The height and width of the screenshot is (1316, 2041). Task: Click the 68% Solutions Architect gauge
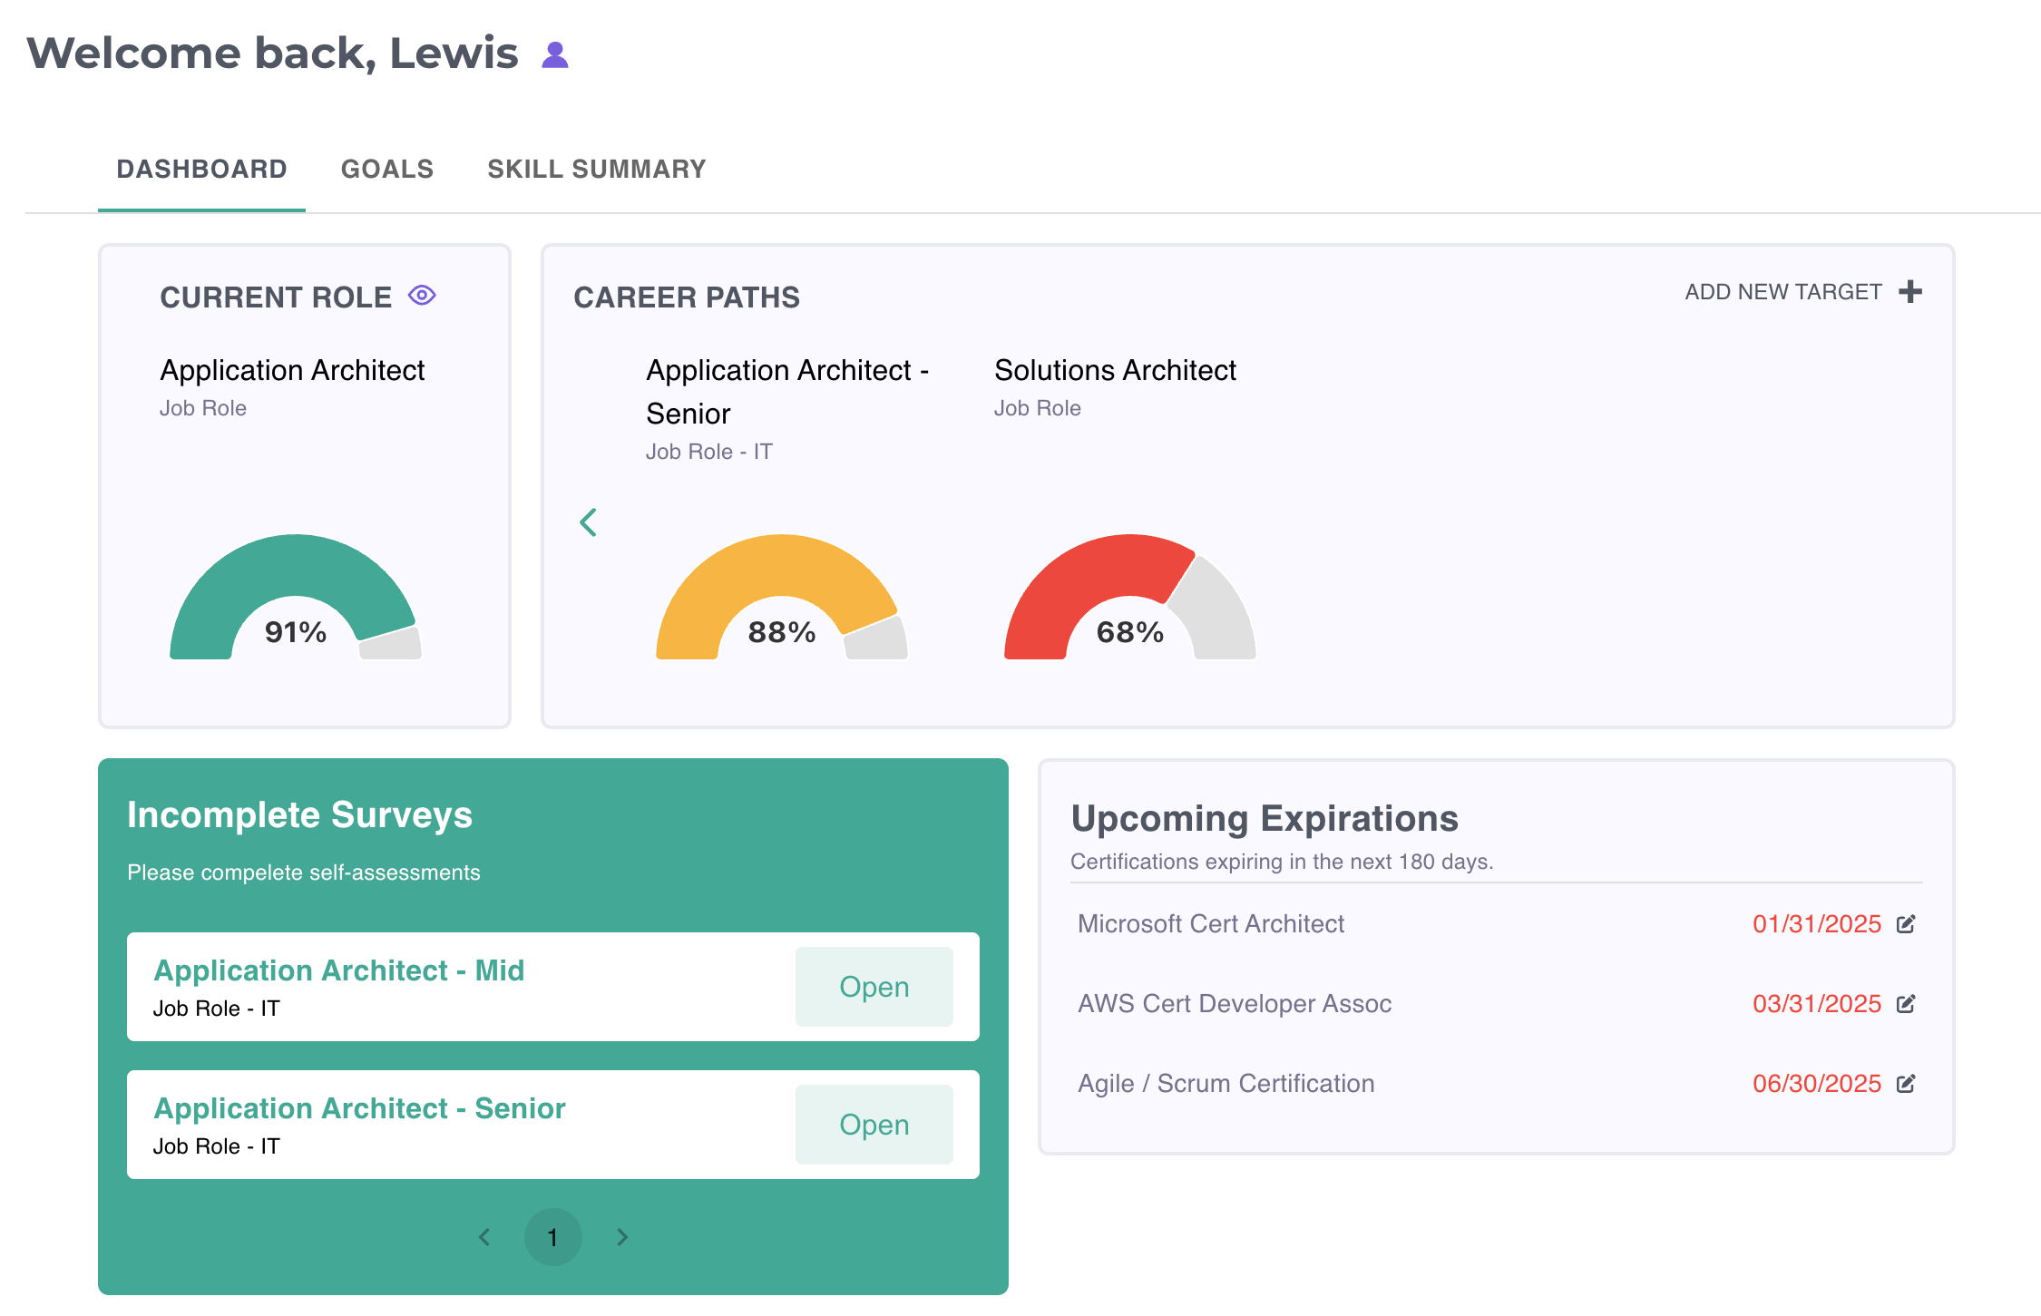[x=1129, y=599]
